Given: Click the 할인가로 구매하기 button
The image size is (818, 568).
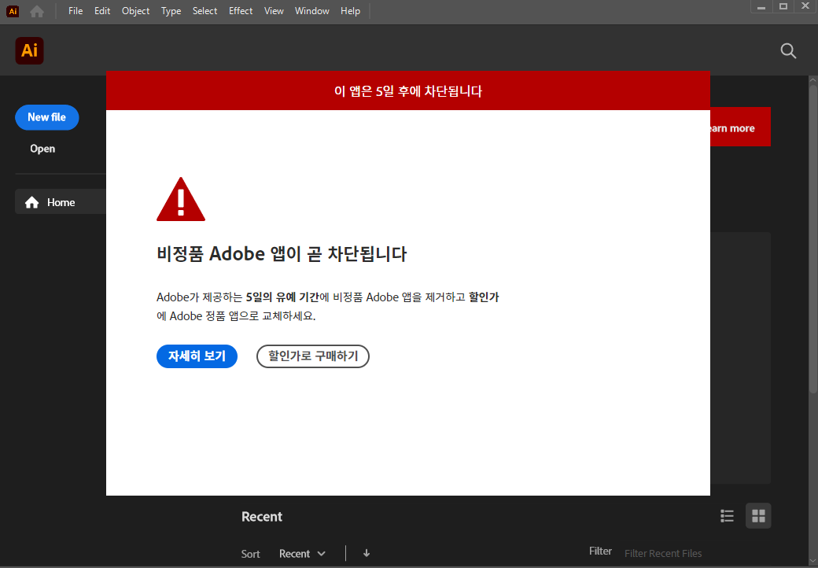Looking at the screenshot, I should 313,356.
